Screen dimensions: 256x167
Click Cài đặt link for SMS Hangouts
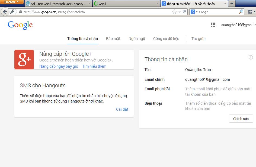pyautogui.click(x=122, y=109)
